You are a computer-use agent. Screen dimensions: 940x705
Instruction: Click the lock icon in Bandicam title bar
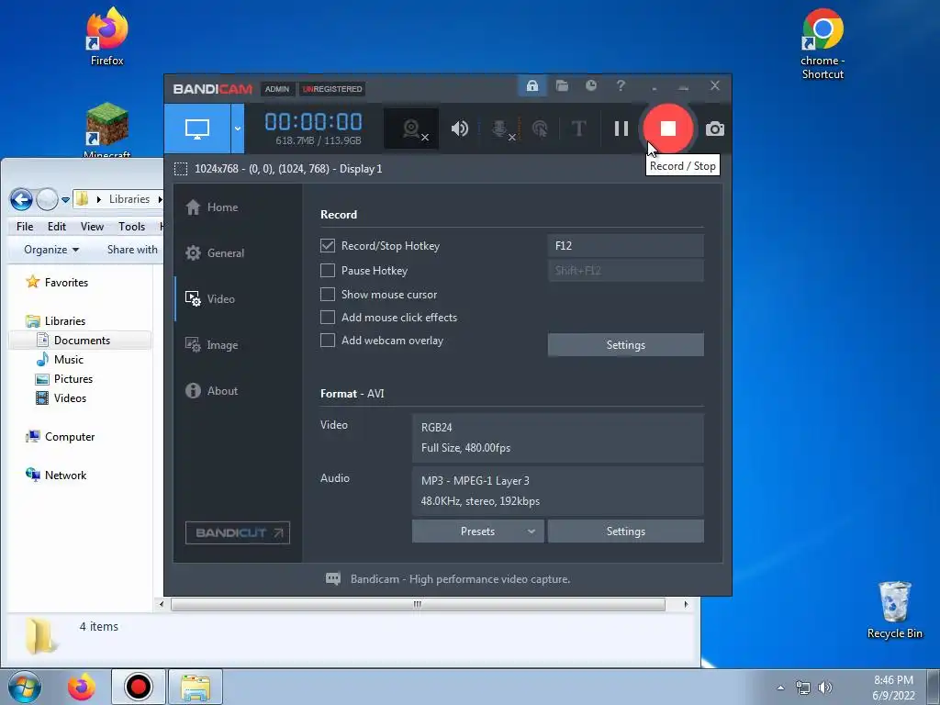[532, 85]
